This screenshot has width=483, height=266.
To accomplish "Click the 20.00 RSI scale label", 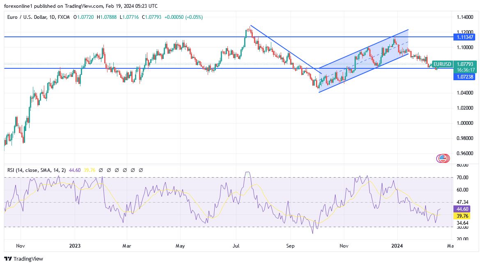I will pyautogui.click(x=462, y=238).
